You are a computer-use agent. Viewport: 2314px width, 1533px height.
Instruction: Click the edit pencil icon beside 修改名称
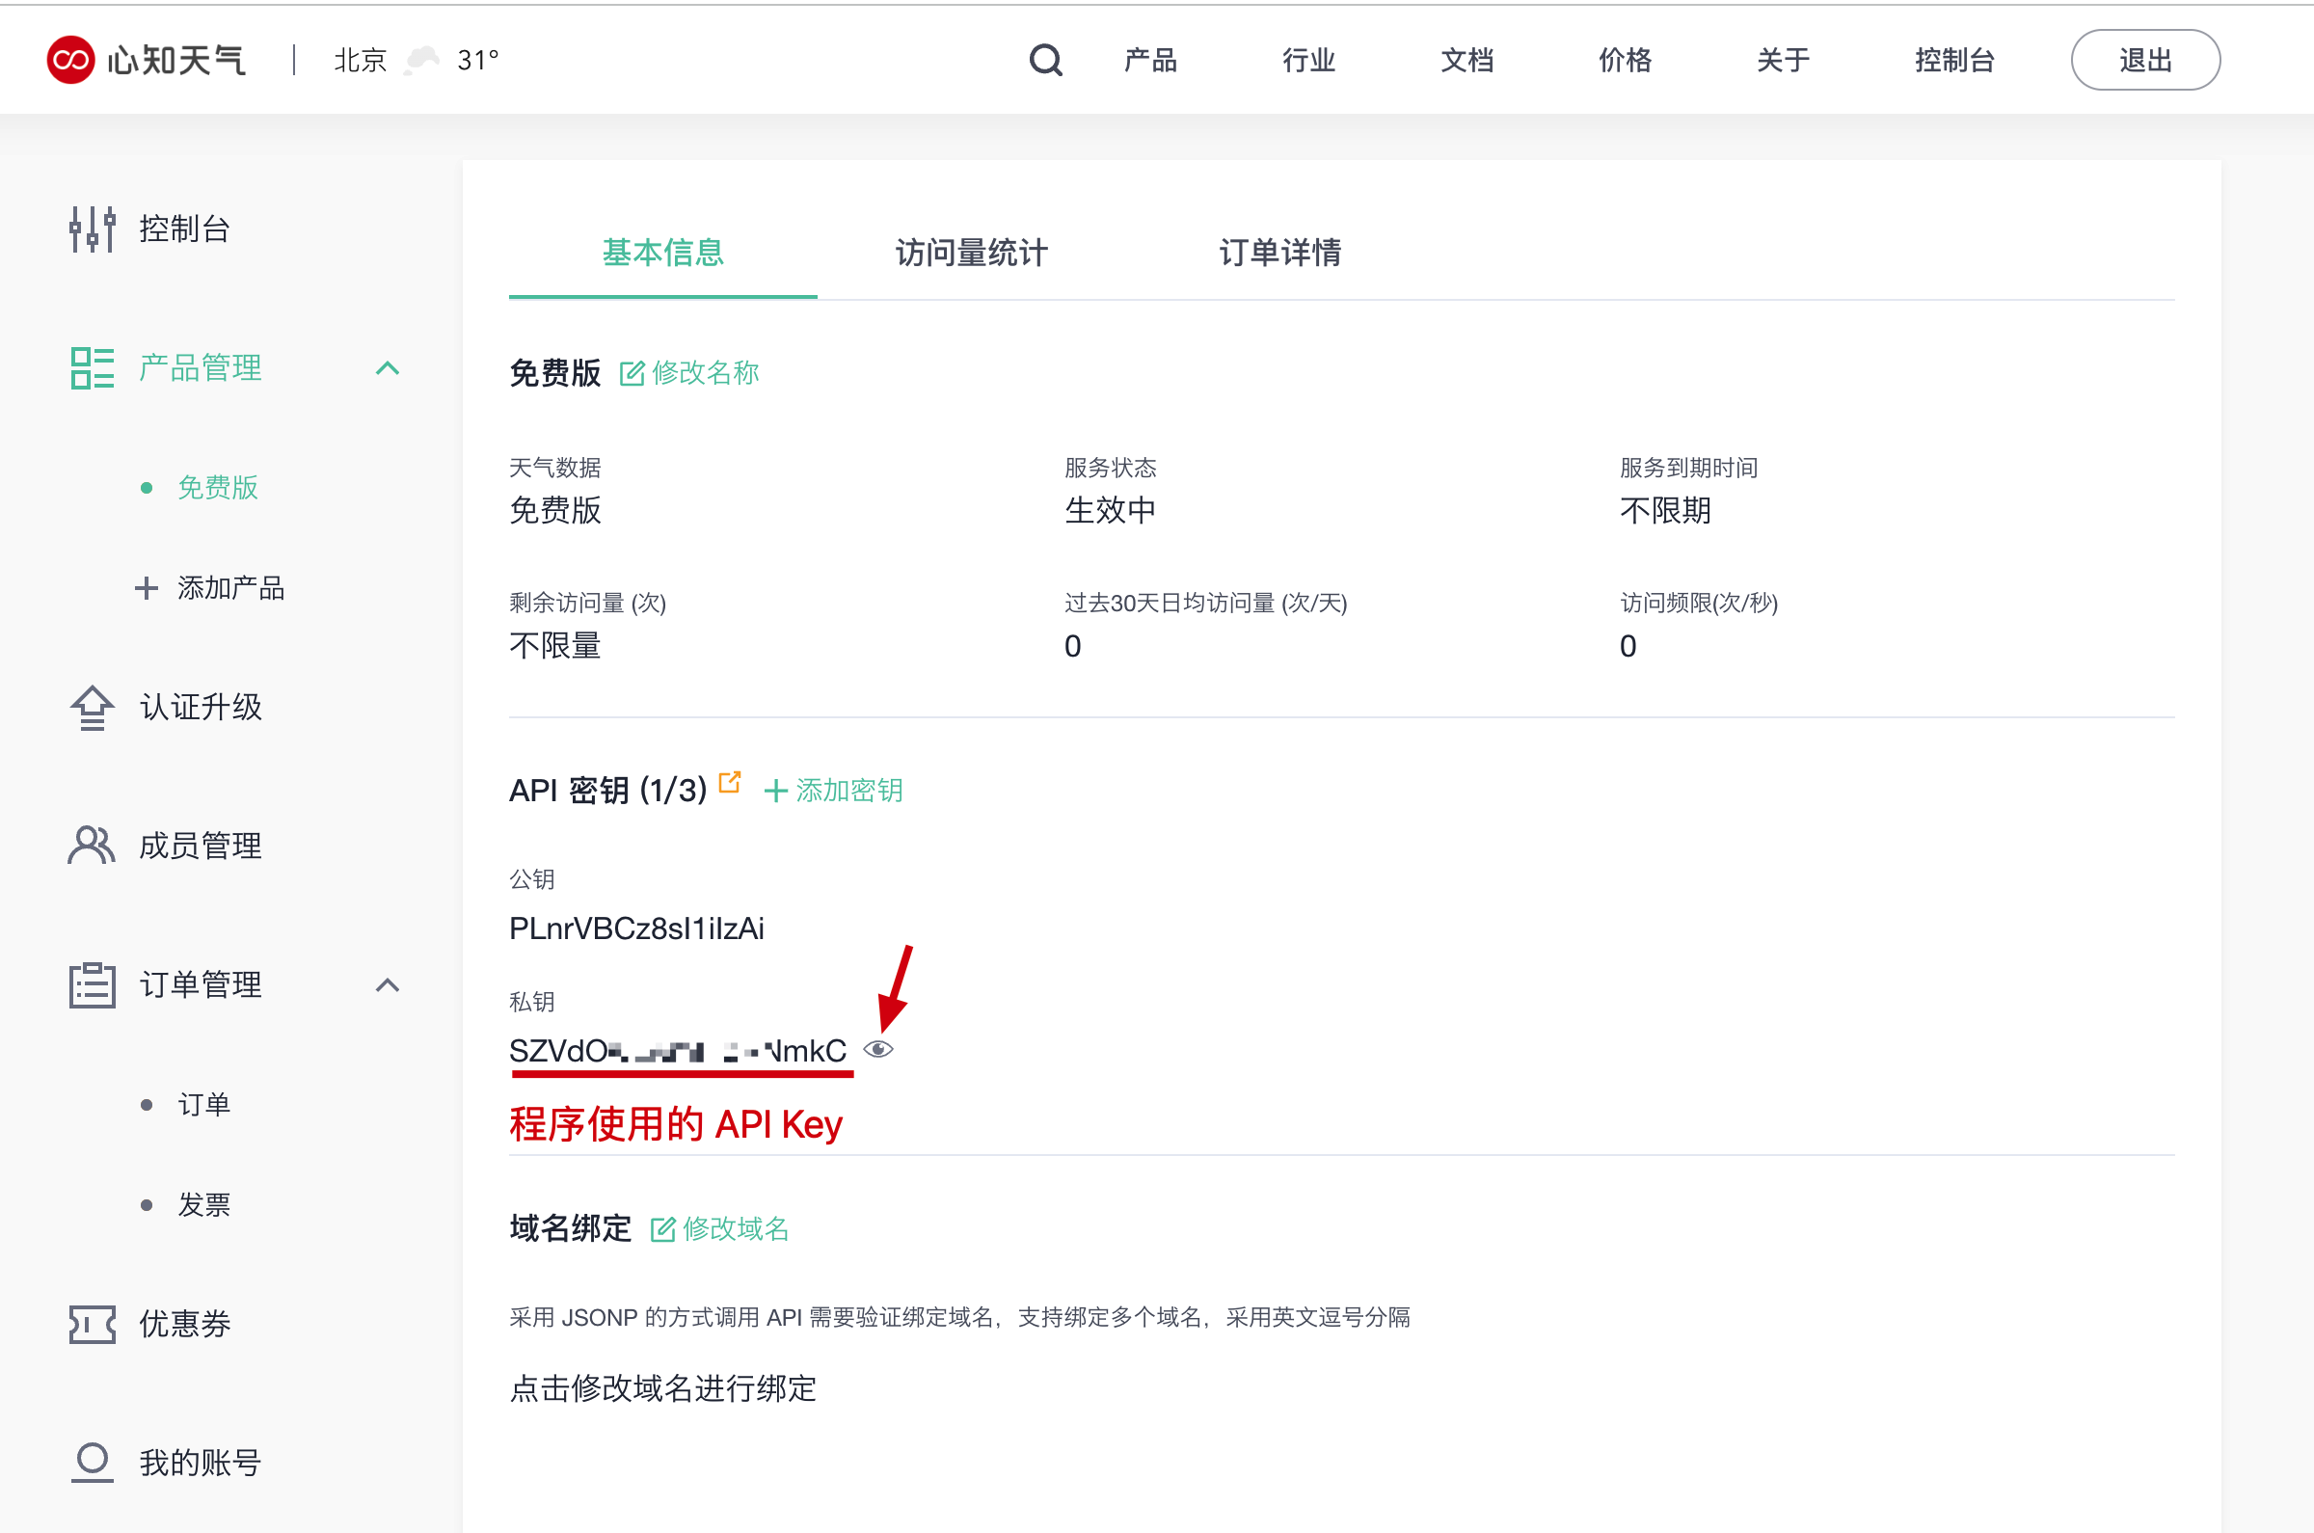[632, 373]
